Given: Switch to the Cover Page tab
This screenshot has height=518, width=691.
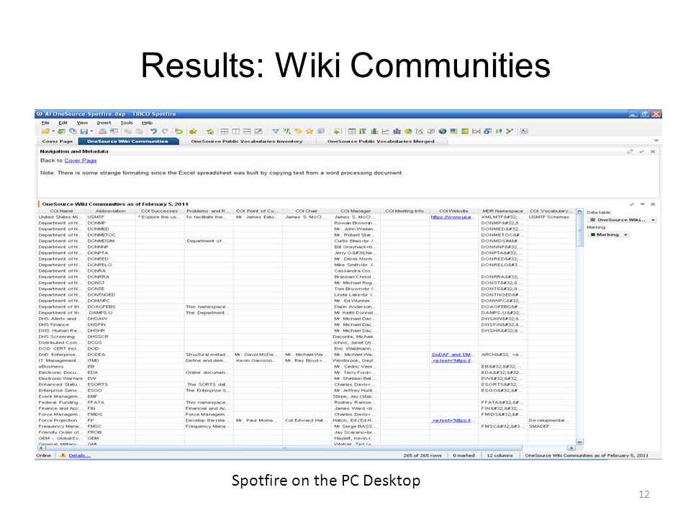Looking at the screenshot, I should click(x=58, y=142).
